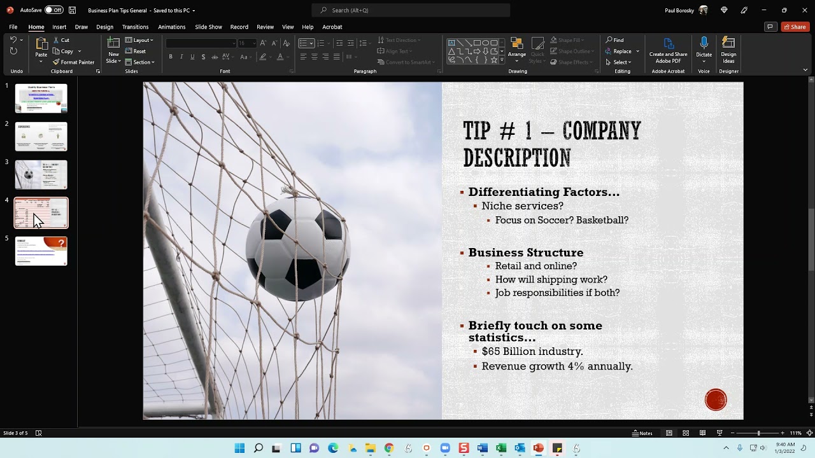Viewport: 815px width, 458px height.
Task: Open the Select dropdown
Action: [x=618, y=62]
